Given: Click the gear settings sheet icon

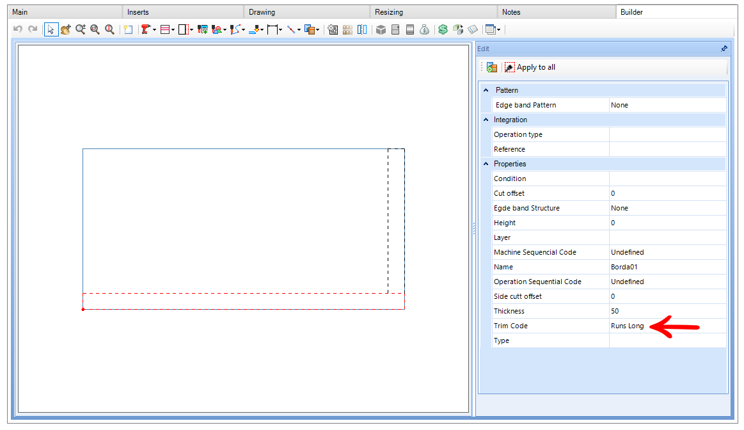Looking at the screenshot, I should (333, 29).
